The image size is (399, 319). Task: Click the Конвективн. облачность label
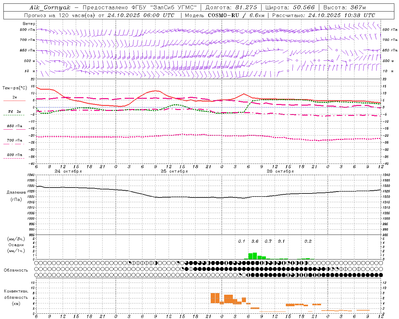coord(16,294)
